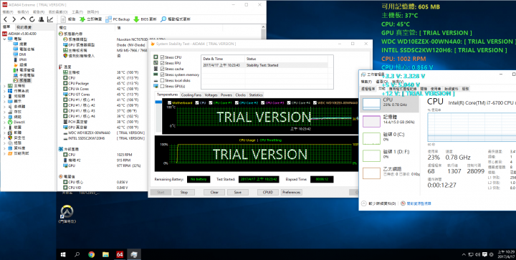Click the BIOS update green arrow item

coord(145,19)
